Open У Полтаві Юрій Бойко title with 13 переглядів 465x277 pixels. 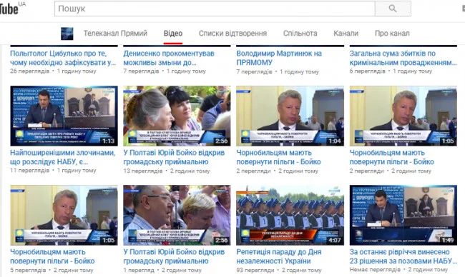[x=174, y=158]
